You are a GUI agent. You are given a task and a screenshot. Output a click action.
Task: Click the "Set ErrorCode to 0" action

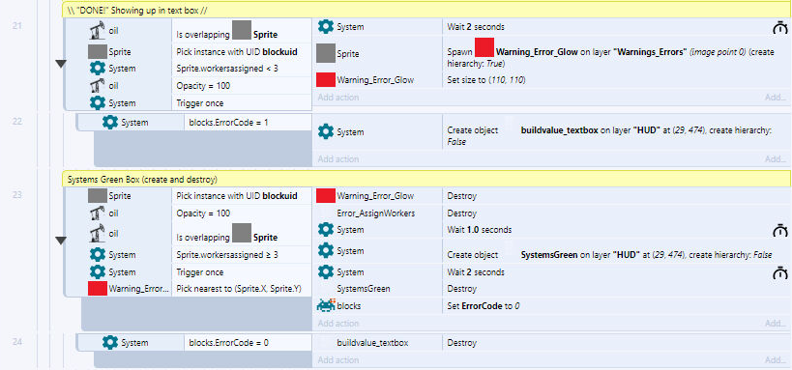[x=484, y=306]
